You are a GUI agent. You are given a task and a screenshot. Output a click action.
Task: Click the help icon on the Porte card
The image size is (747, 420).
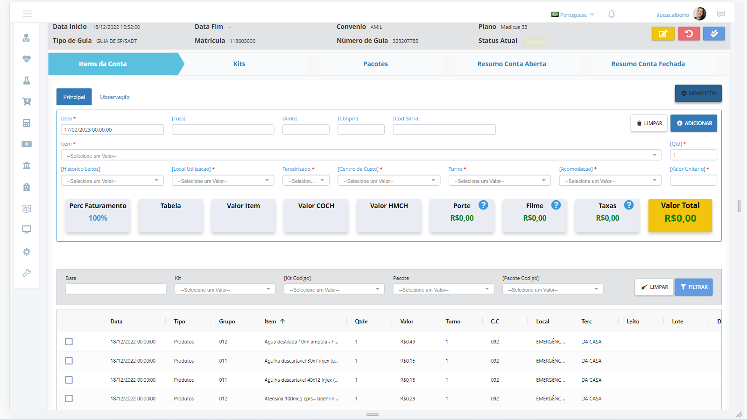[483, 205]
